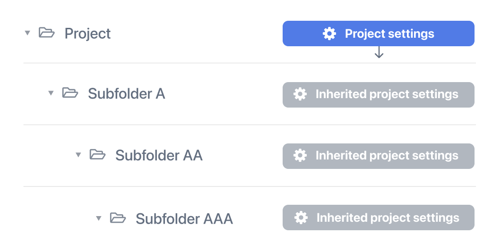Collapse the Subfolder AAA disclosure triangle
Screen dimensions: 501x251
99,218
